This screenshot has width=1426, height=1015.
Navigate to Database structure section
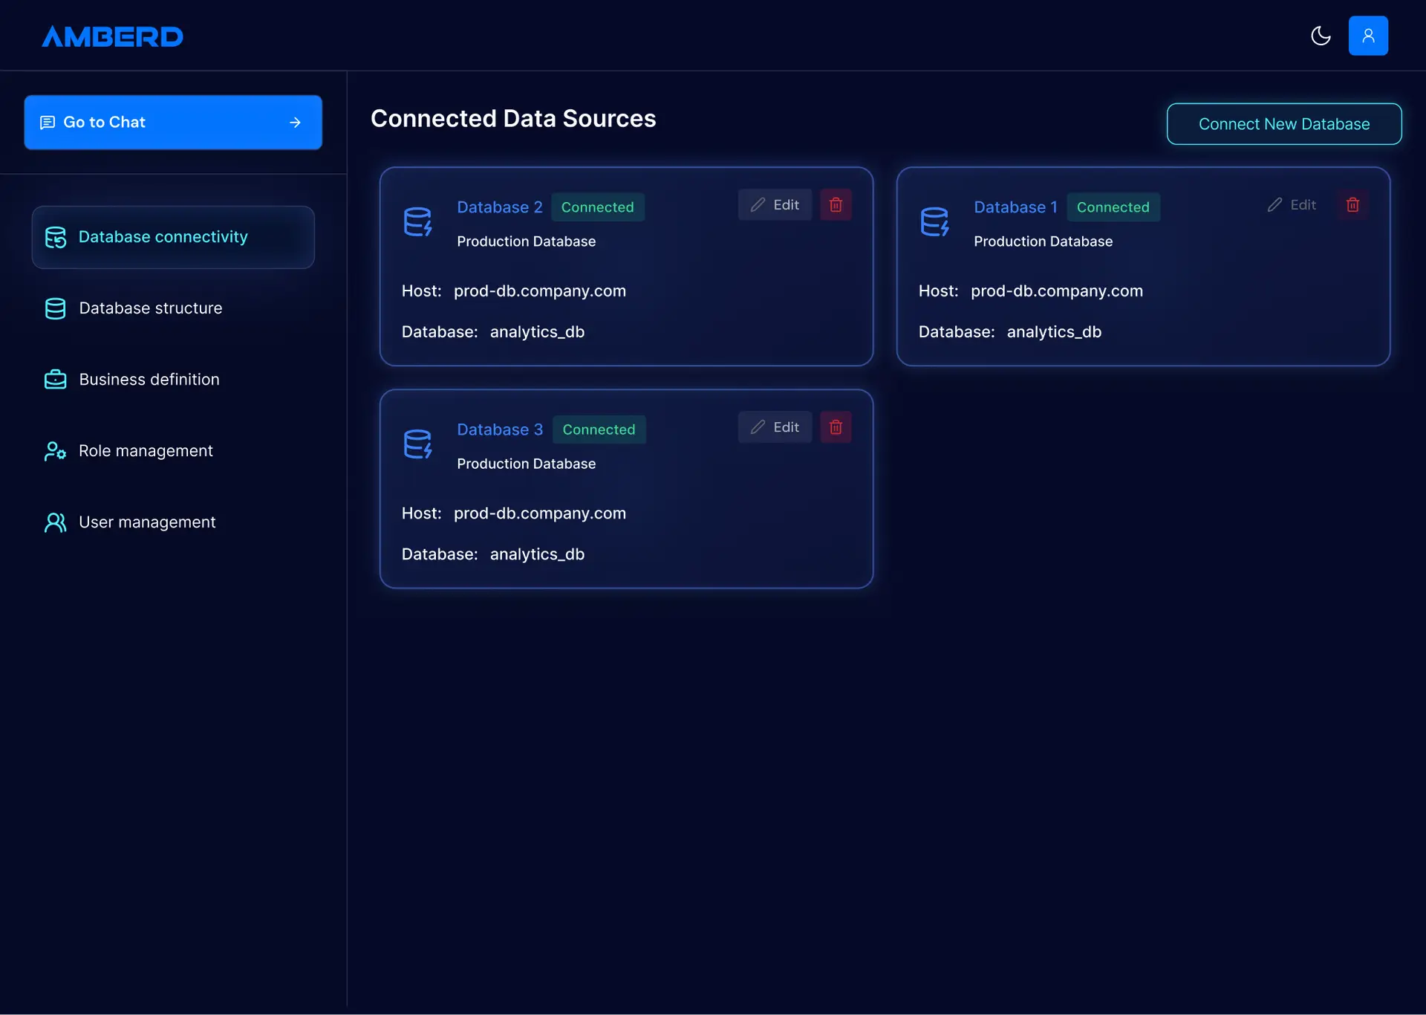(x=150, y=308)
